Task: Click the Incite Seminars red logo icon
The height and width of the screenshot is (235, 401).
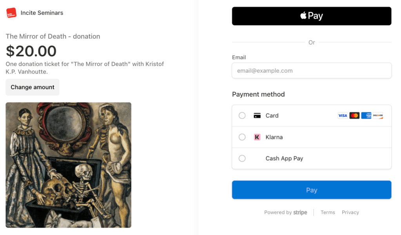Action: click(x=11, y=13)
